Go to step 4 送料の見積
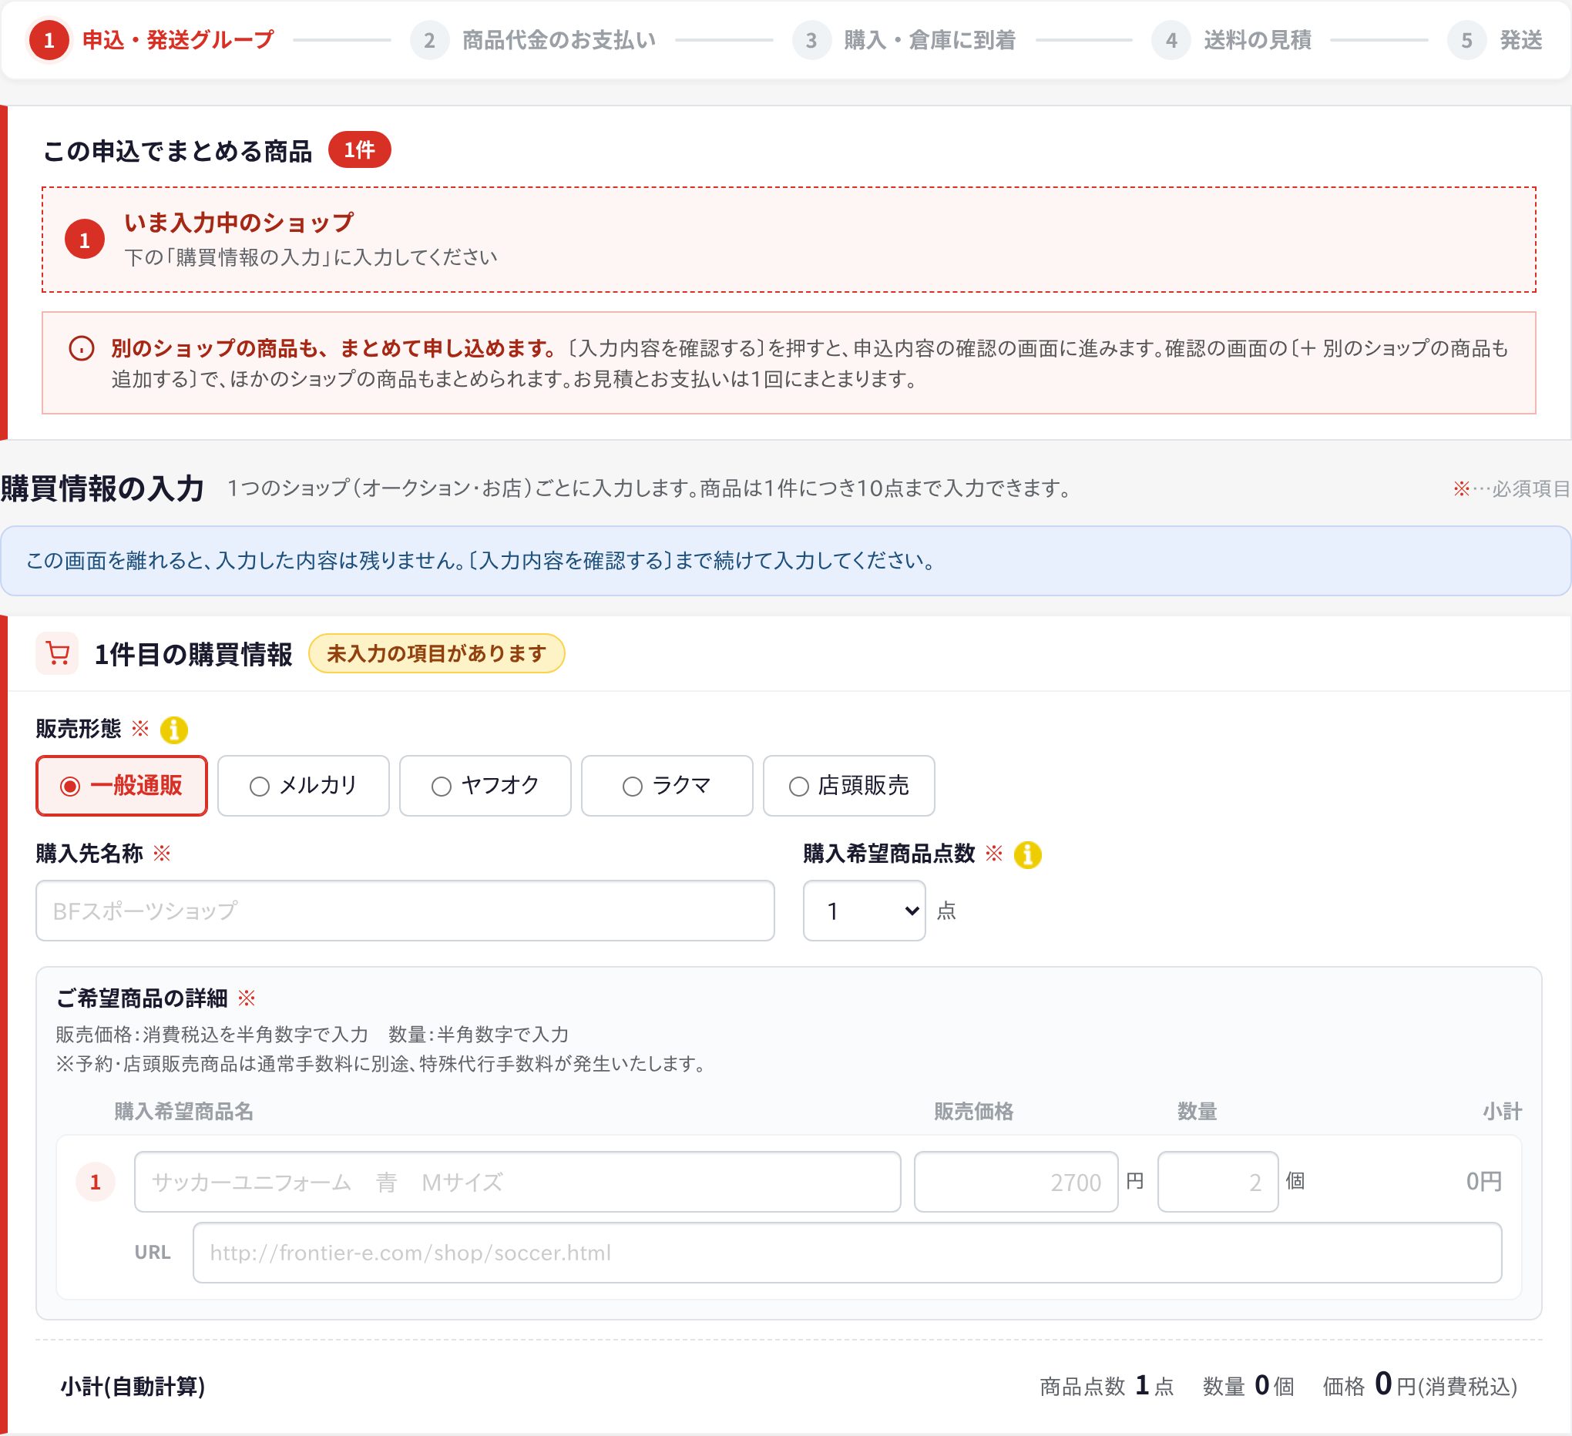1572x1436 pixels. pyautogui.click(x=1231, y=40)
